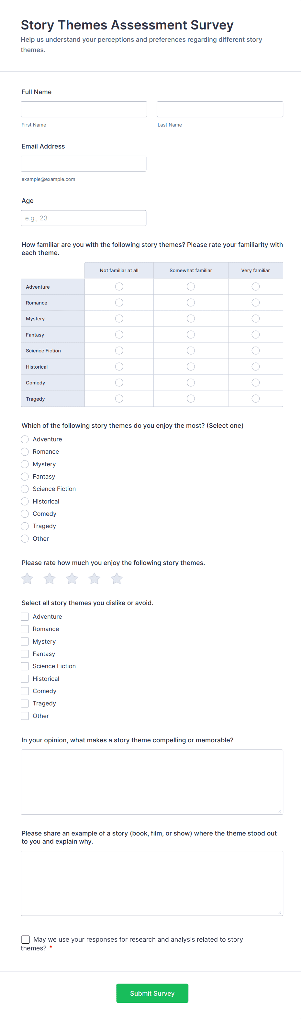Choose "Somewhat familiar" for Mystery
This screenshot has width=301, height=1019.
[191, 318]
